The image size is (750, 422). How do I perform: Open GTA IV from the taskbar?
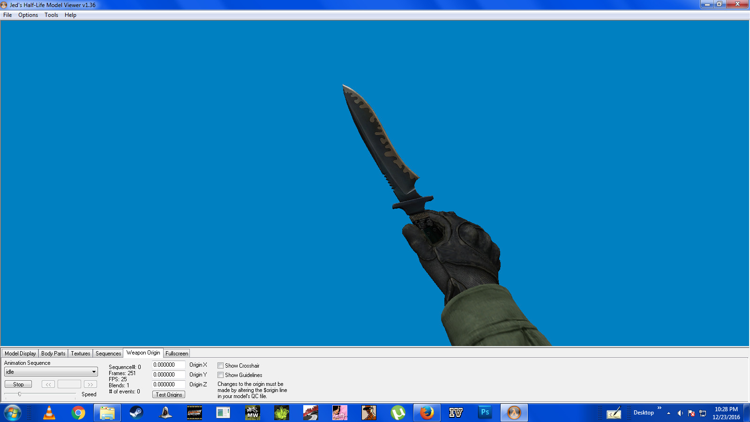coord(456,413)
